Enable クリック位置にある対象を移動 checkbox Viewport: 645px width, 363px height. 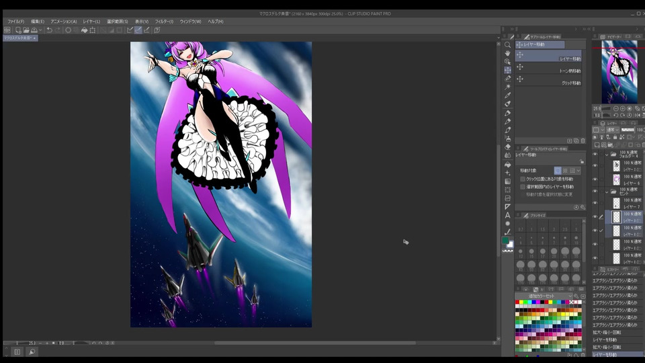coord(523,179)
